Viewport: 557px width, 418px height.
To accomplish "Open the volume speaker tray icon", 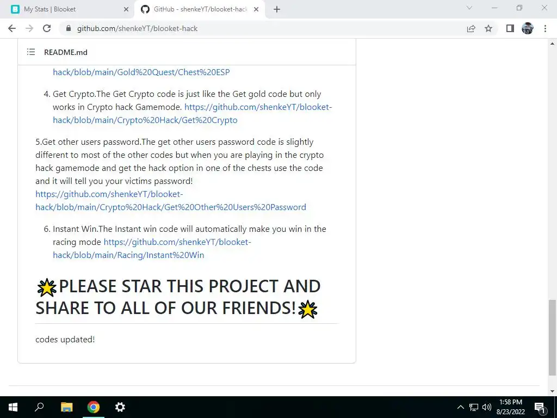I will [x=487, y=407].
